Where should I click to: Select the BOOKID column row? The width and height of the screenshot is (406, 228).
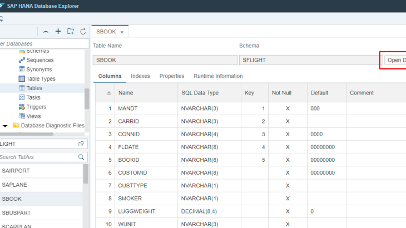[251, 160]
